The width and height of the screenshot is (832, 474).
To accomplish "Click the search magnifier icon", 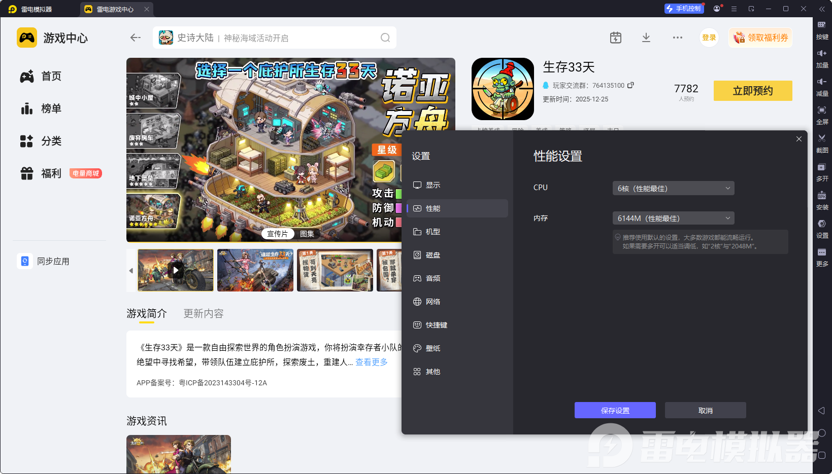I will 385,38.
